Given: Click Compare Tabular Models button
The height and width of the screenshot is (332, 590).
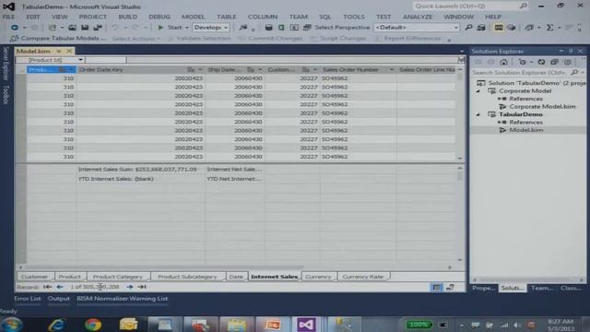Looking at the screenshot, I should (57, 39).
